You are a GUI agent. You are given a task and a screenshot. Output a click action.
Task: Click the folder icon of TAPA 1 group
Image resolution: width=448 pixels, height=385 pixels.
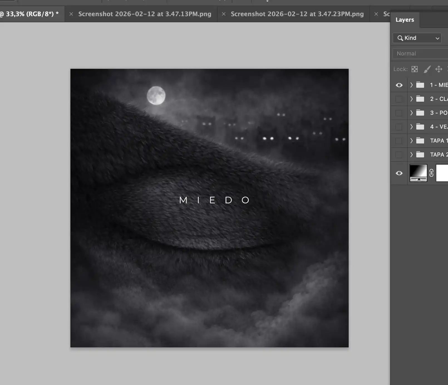[x=420, y=141]
